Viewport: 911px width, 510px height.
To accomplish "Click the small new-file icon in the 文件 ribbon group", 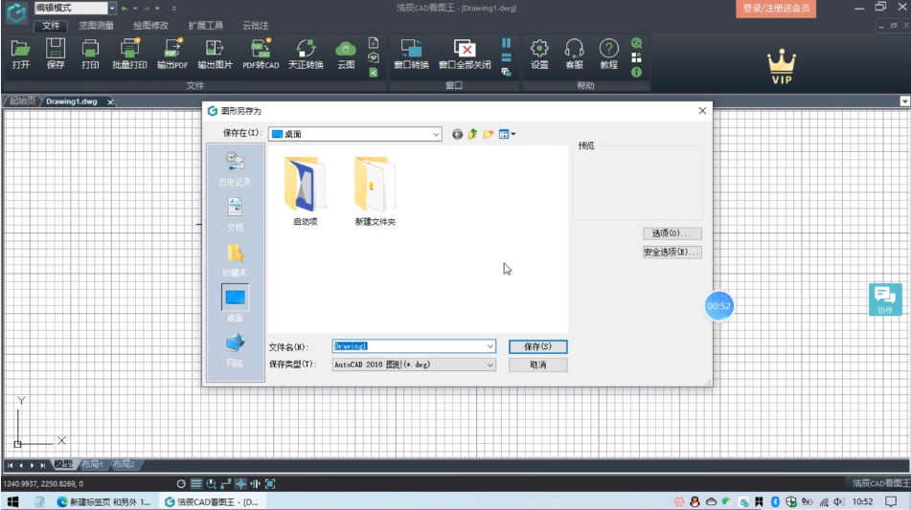I will [374, 43].
